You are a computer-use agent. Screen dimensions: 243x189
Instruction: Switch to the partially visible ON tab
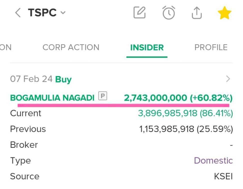click(x=5, y=47)
